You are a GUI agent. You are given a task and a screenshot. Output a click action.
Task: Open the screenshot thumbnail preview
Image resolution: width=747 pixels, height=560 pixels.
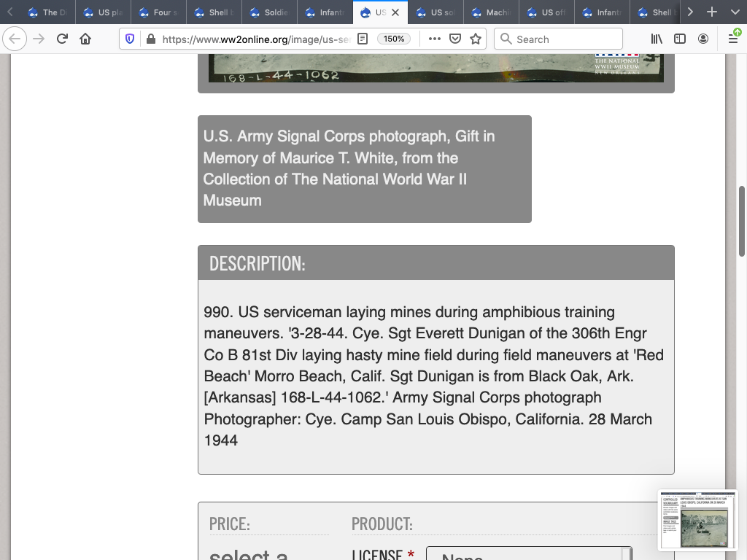click(x=697, y=519)
